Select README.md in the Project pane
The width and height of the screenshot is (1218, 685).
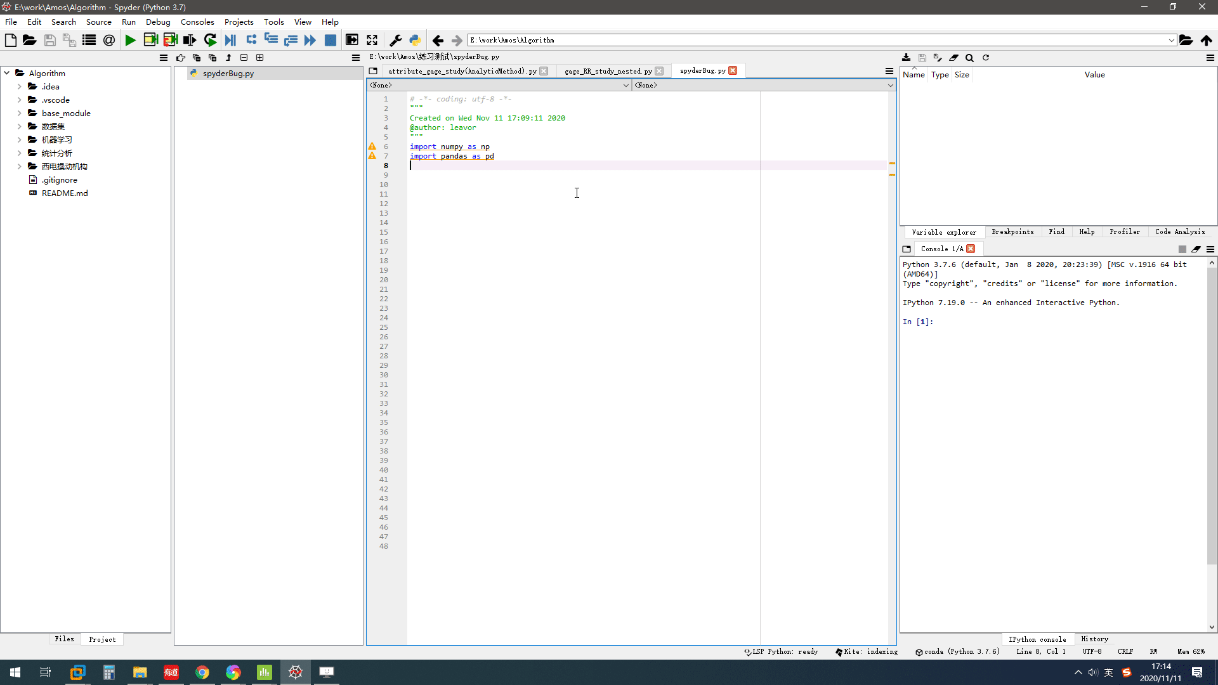click(63, 193)
